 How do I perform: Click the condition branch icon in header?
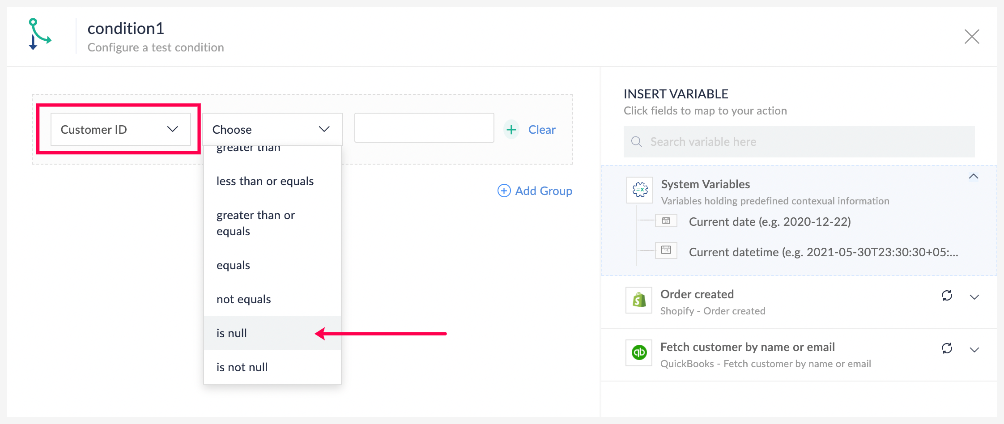pos(40,34)
